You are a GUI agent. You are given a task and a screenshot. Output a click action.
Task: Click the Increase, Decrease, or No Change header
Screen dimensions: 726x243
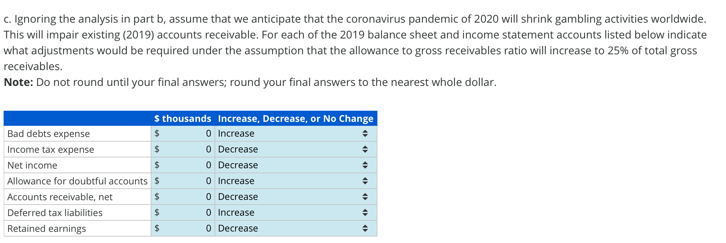[296, 118]
